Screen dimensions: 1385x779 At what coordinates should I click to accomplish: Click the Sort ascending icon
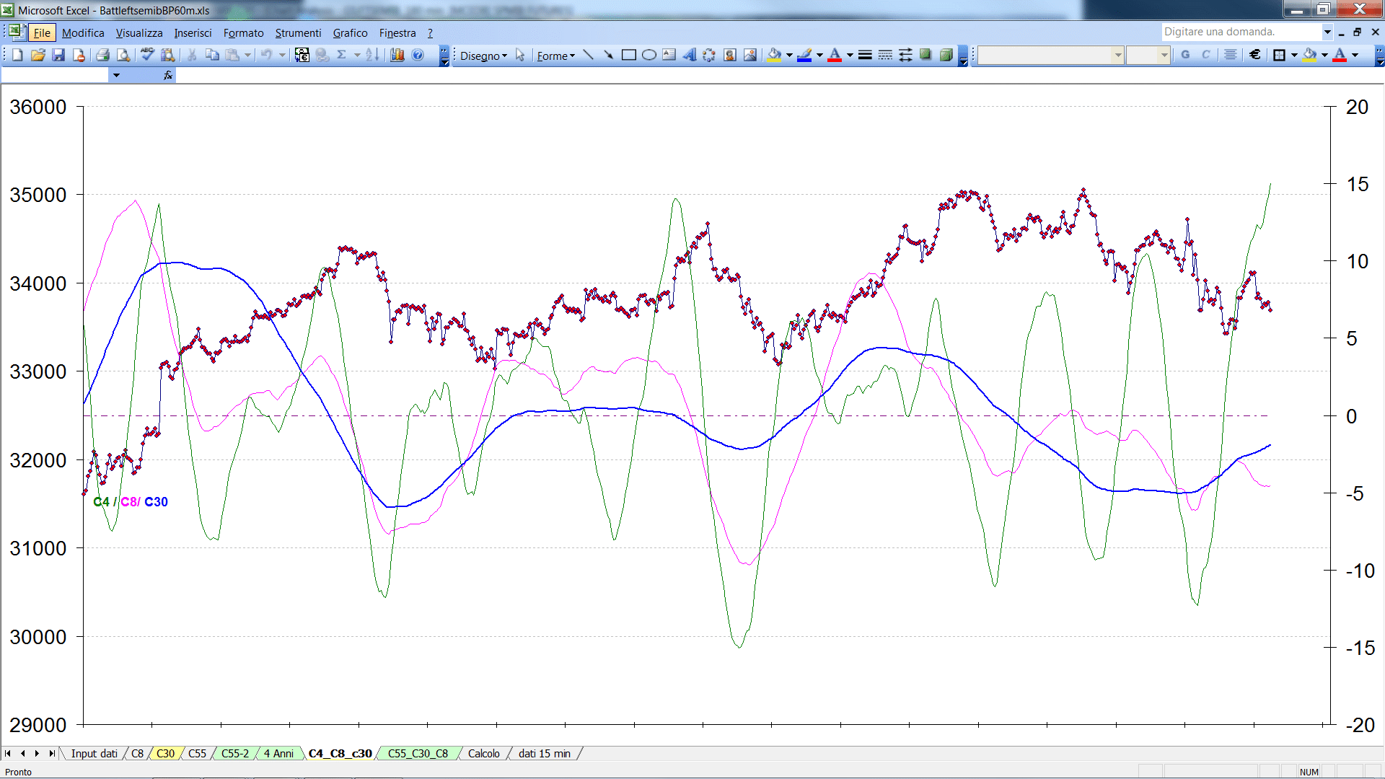(372, 55)
